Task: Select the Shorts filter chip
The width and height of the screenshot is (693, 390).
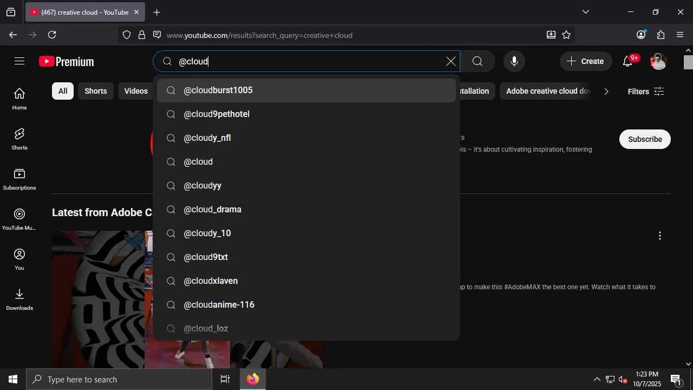Action: [x=96, y=91]
